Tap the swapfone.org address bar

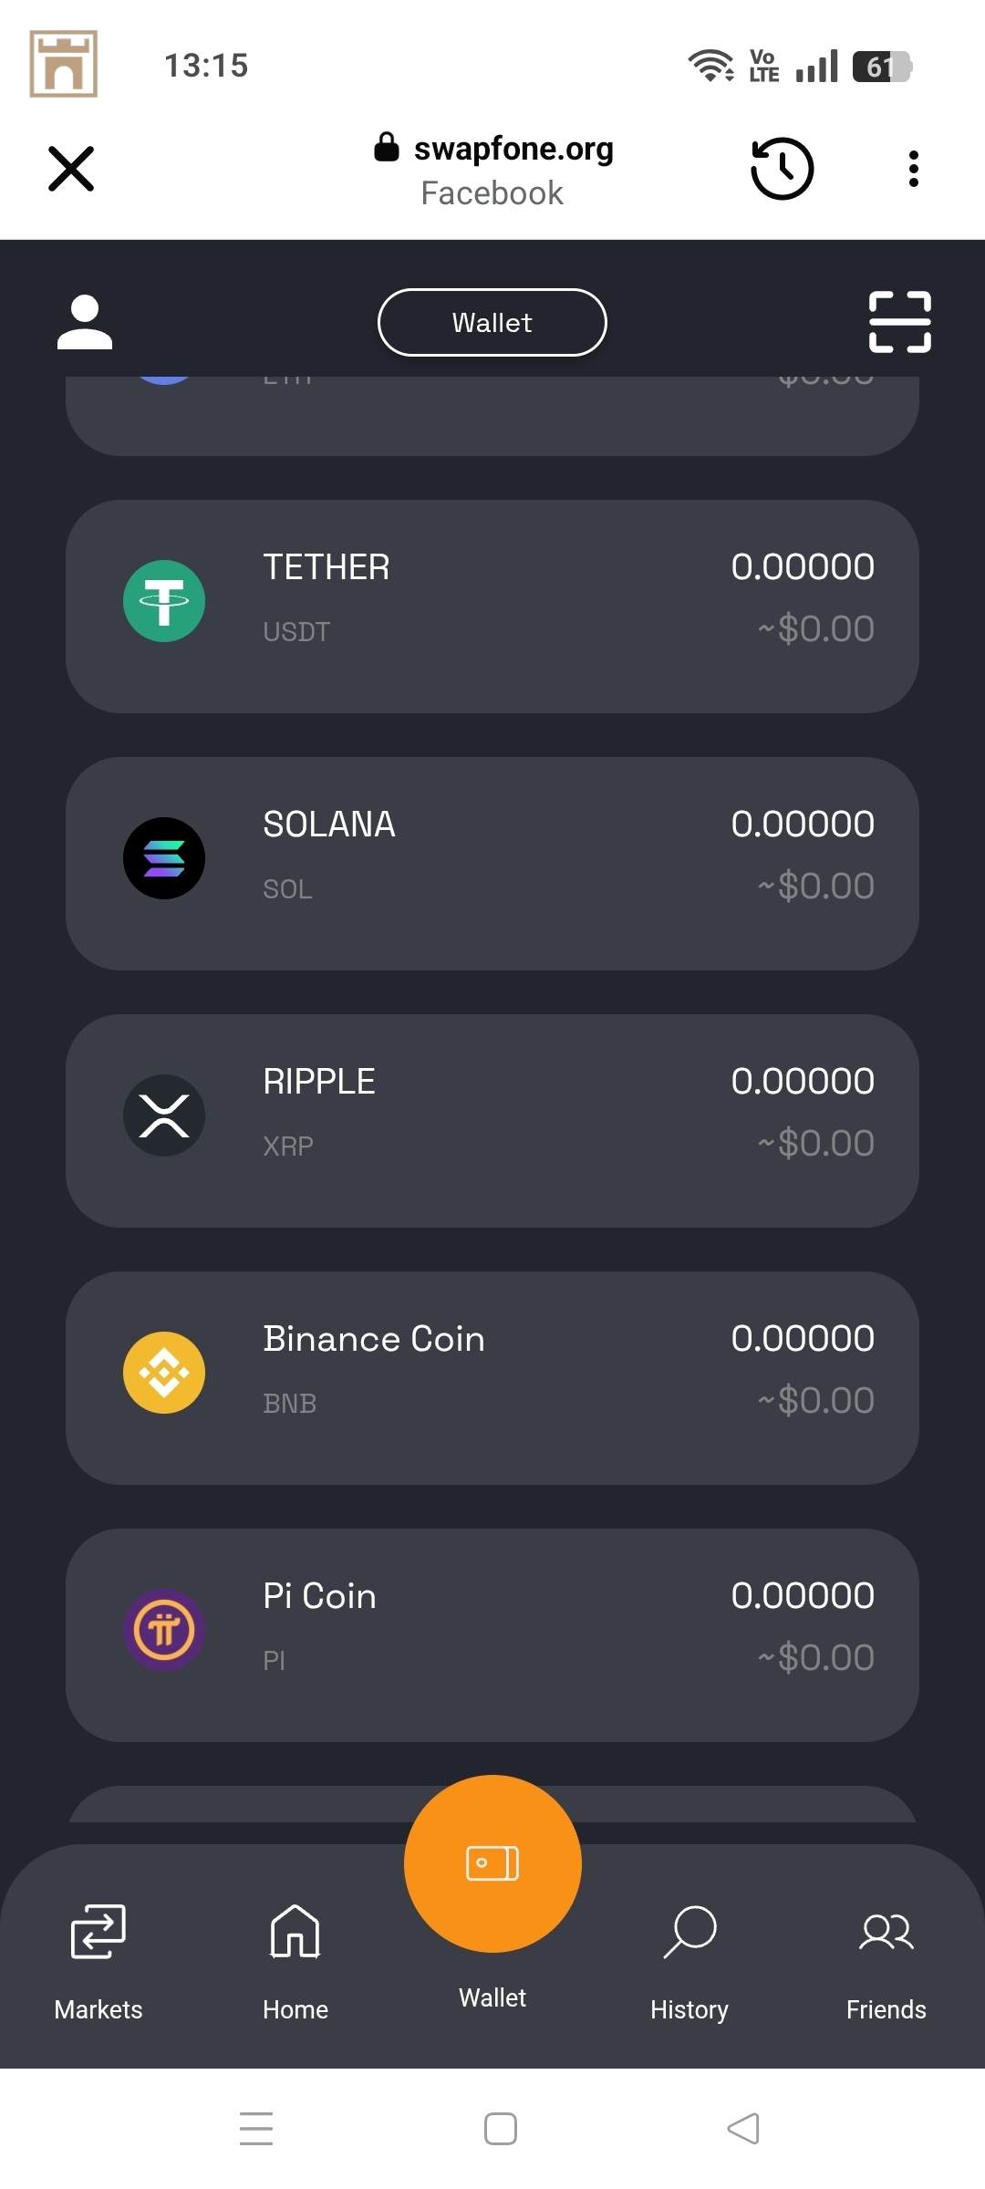[x=494, y=169]
